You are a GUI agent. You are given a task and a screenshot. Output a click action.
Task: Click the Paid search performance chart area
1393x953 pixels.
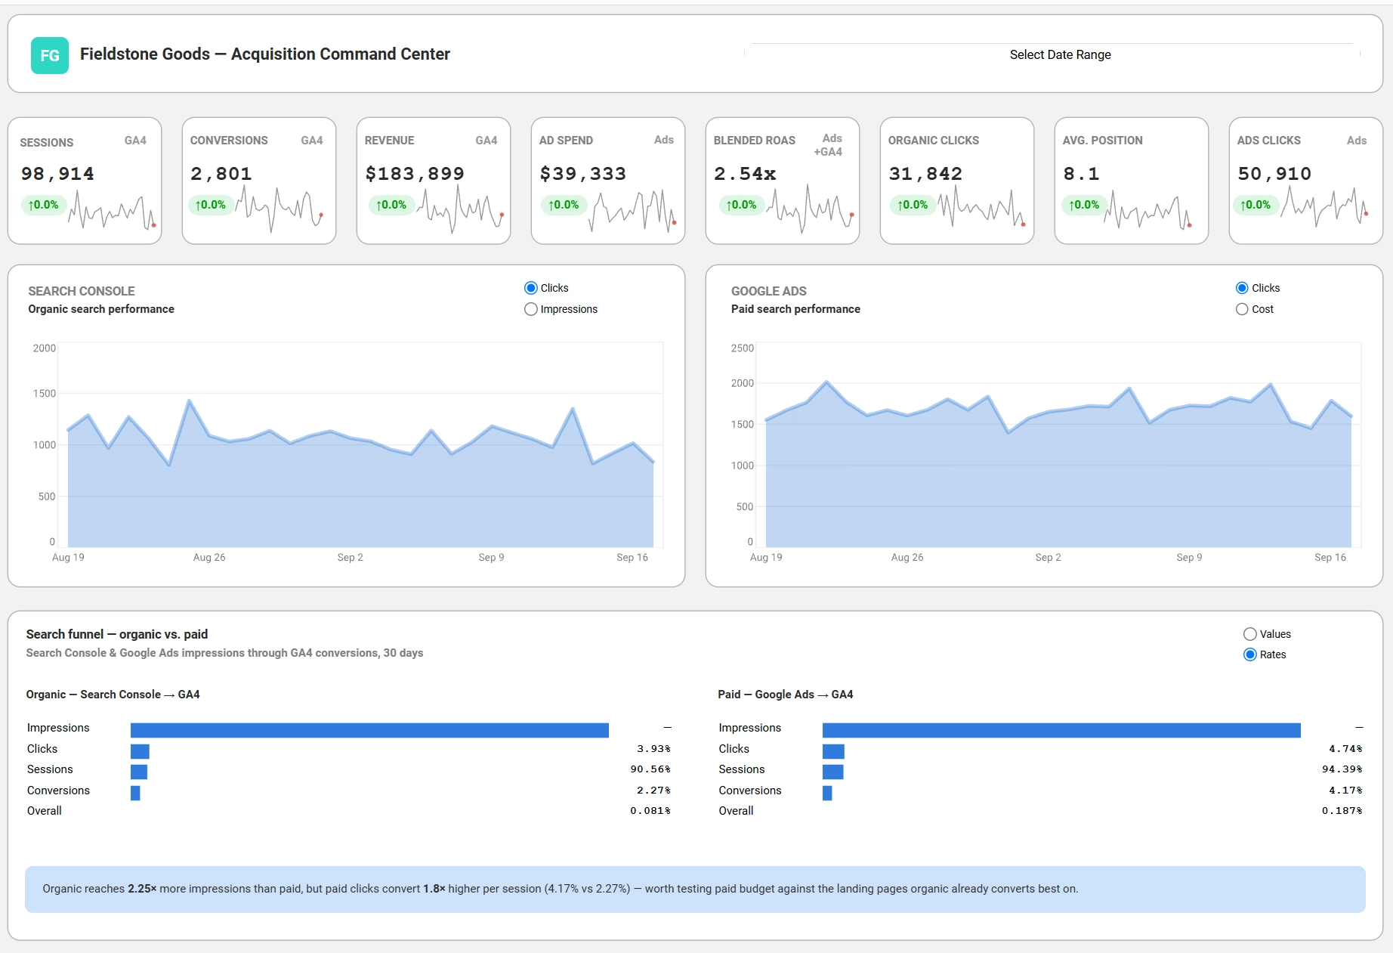(1058, 446)
